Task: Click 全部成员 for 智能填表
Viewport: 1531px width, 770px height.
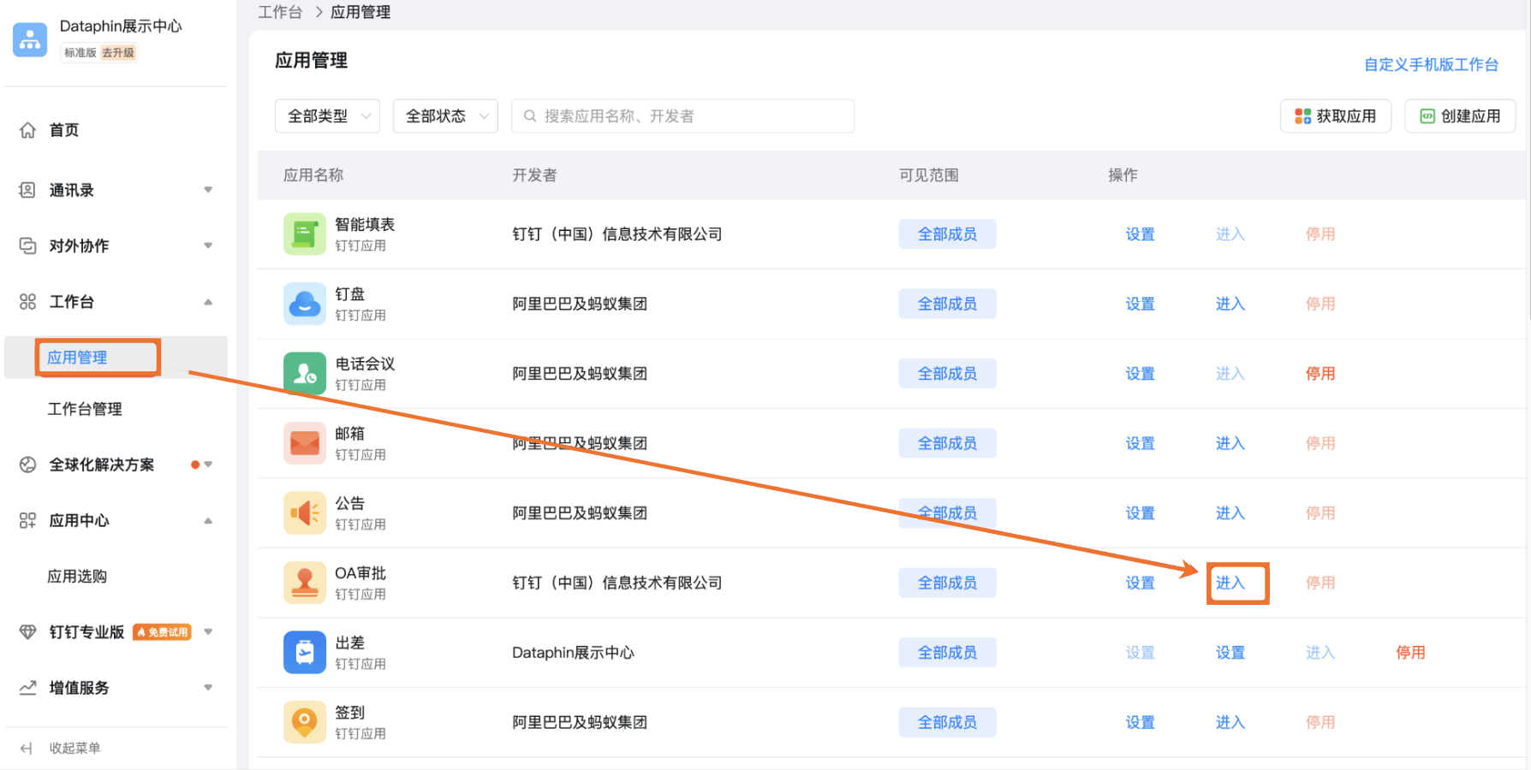Action: pos(947,234)
